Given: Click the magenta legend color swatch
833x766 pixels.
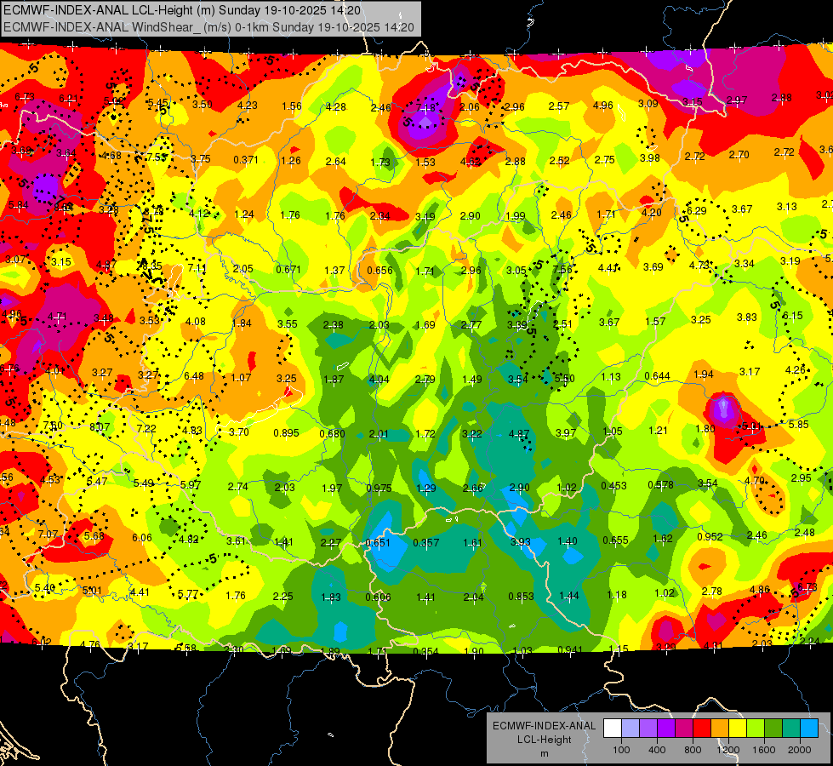Looking at the screenshot, I should click(x=684, y=729).
